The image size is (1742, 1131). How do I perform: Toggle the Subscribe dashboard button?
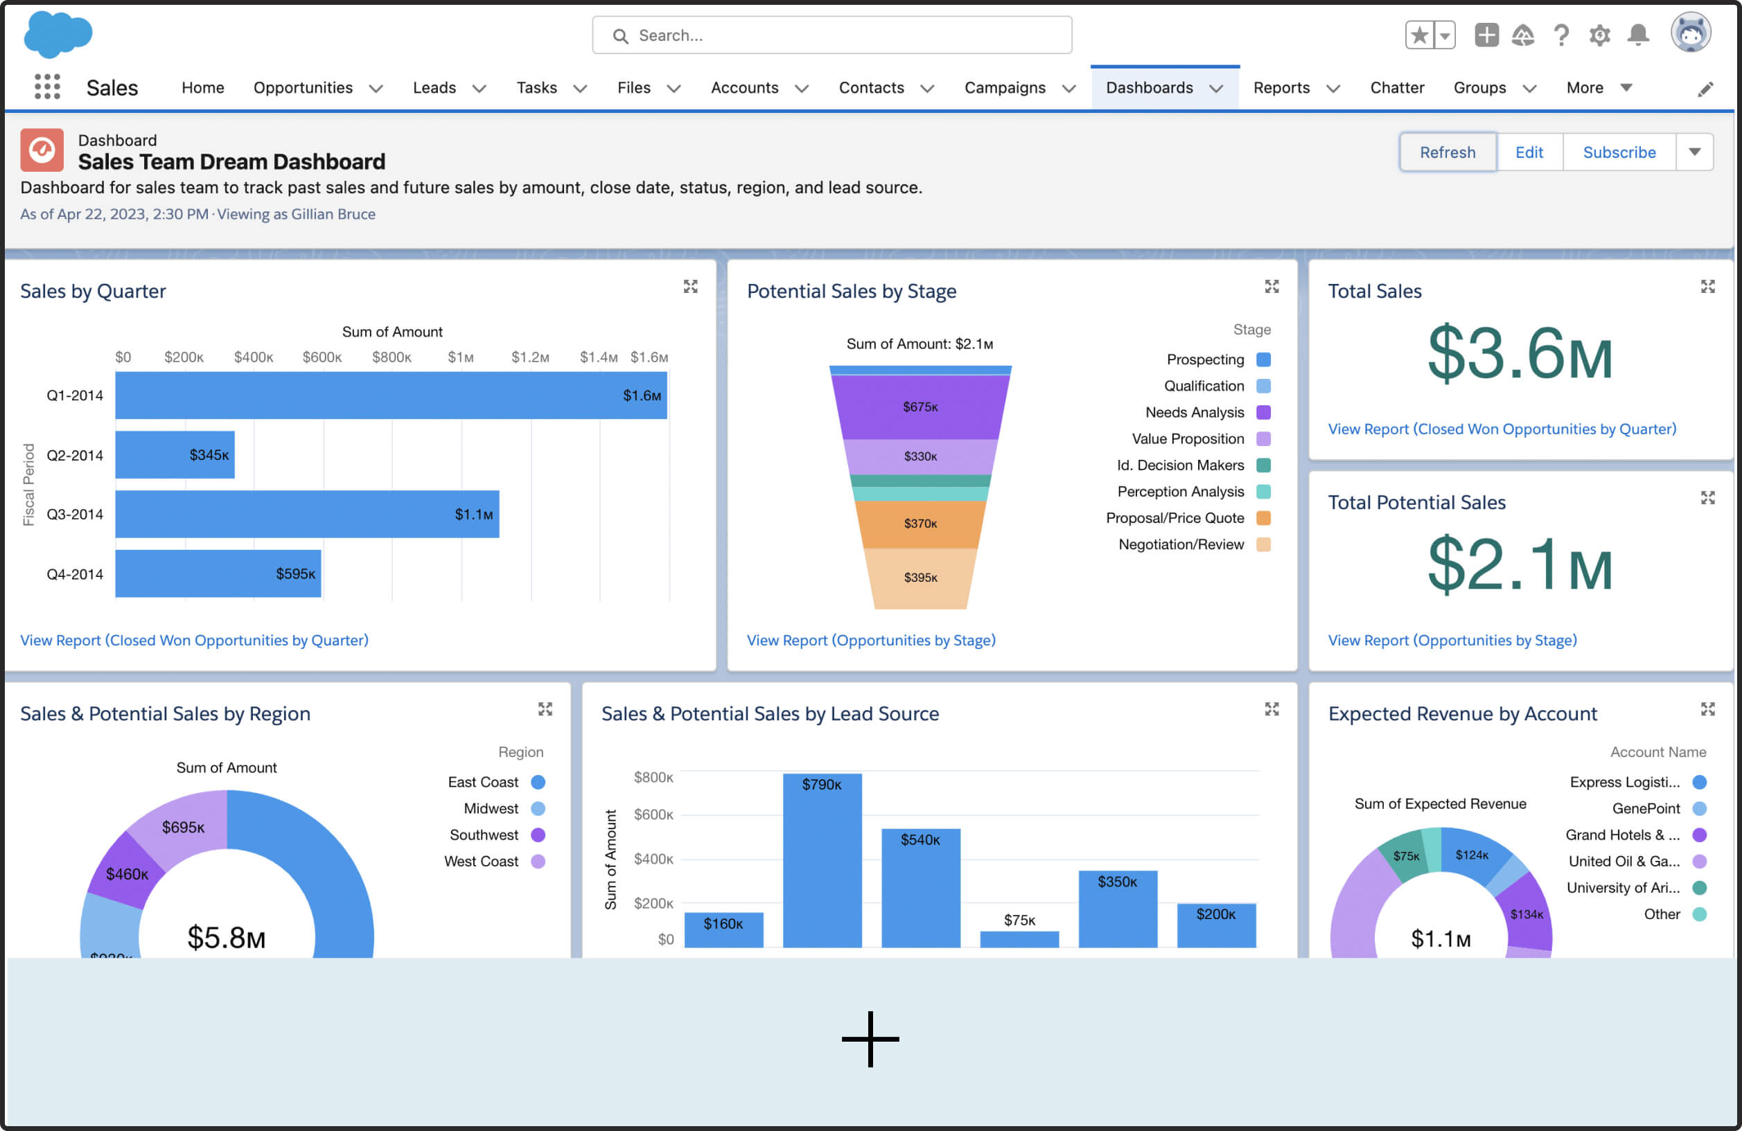coord(1619,152)
